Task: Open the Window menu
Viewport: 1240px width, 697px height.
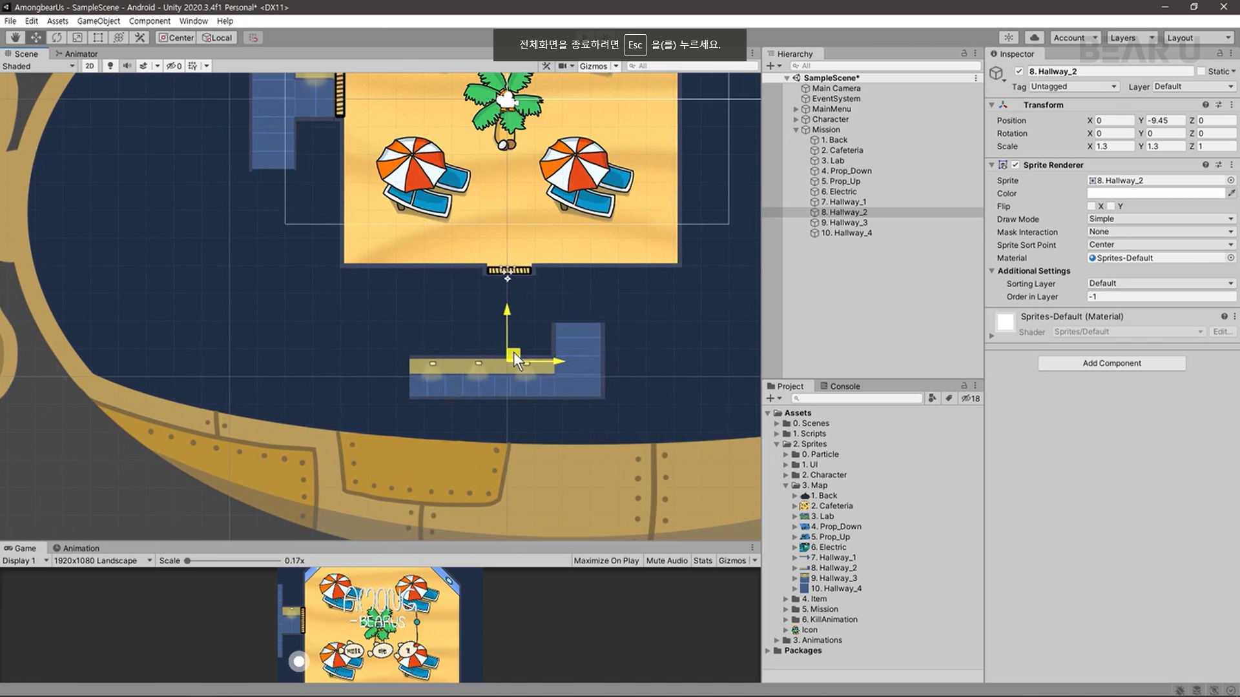Action: pyautogui.click(x=193, y=21)
